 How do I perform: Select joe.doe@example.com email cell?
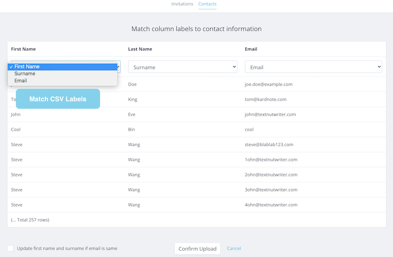(269, 84)
